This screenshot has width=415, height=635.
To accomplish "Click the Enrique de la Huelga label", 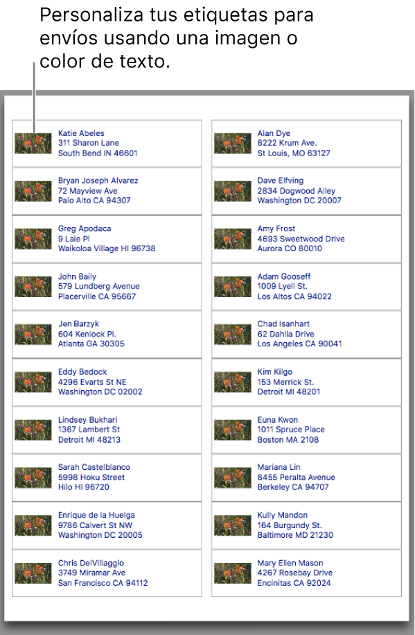I will [x=100, y=525].
